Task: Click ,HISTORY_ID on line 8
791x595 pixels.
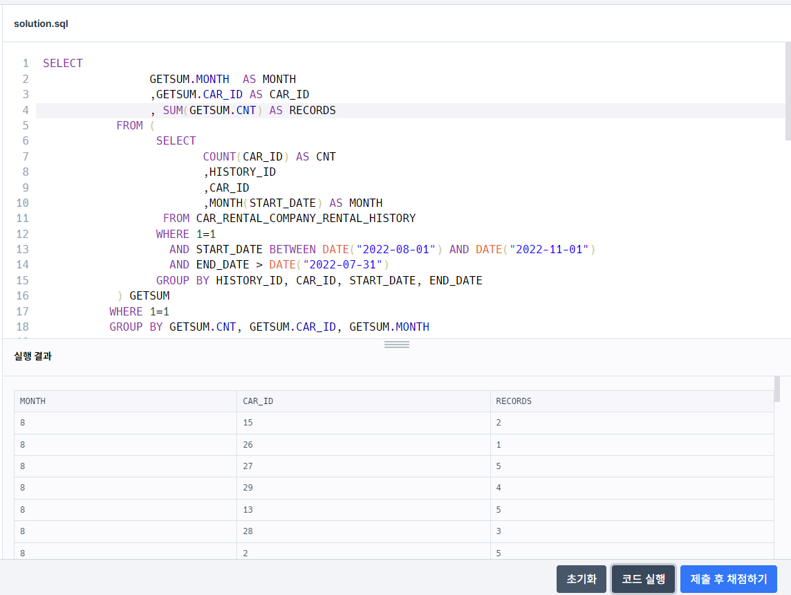Action: point(239,172)
